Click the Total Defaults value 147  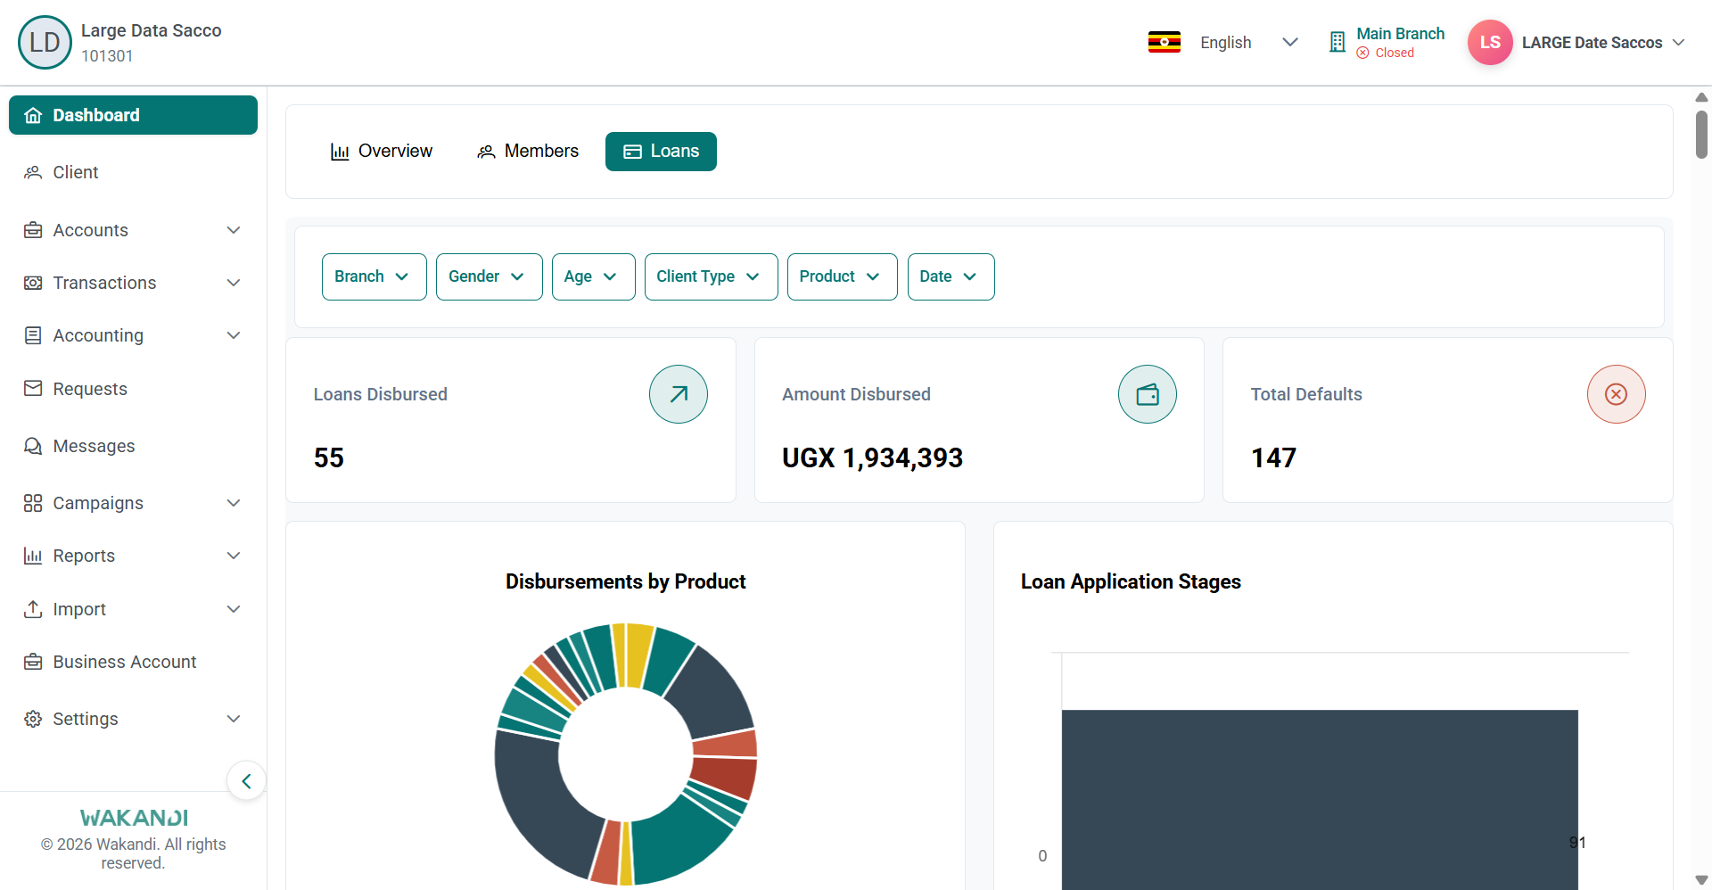point(1273,457)
